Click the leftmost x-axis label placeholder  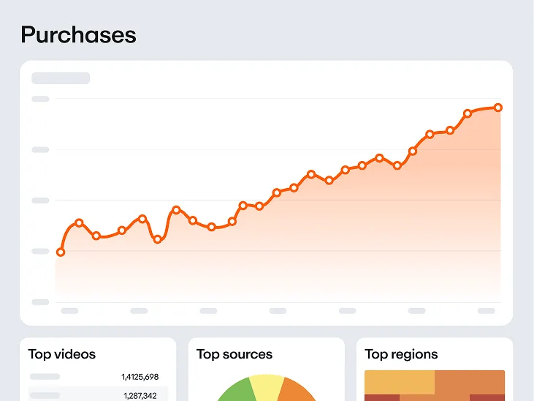tap(69, 311)
